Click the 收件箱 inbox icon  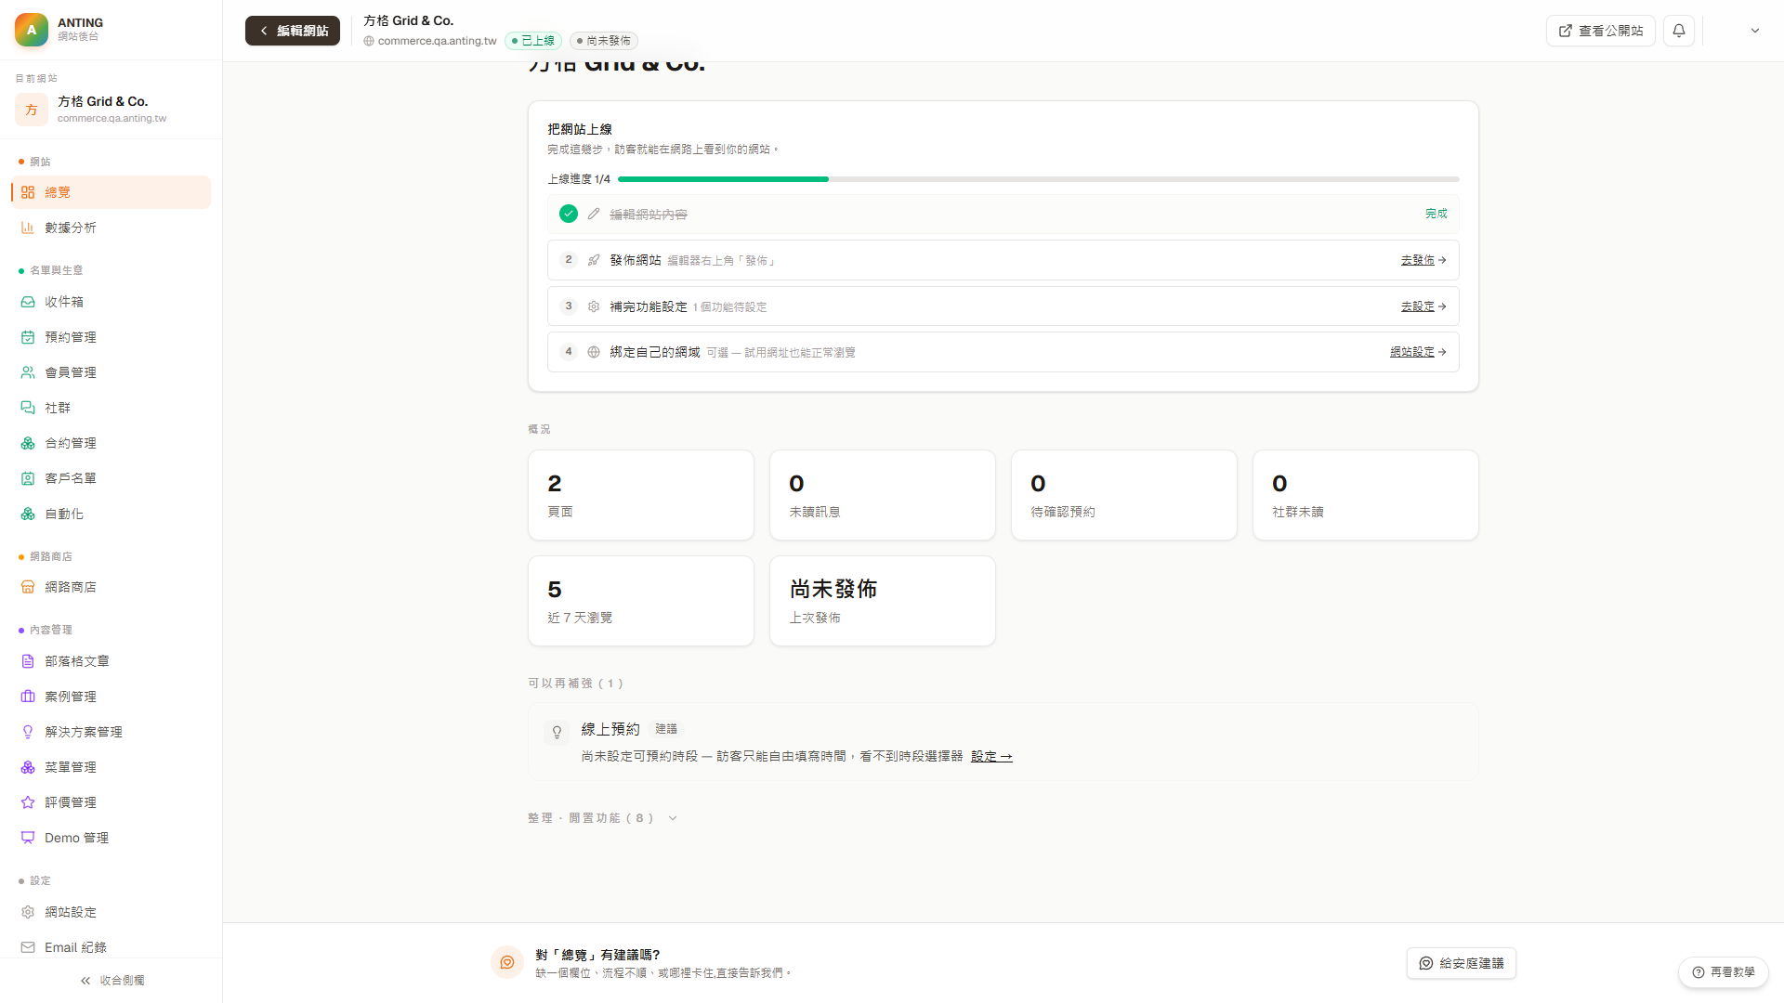point(28,302)
